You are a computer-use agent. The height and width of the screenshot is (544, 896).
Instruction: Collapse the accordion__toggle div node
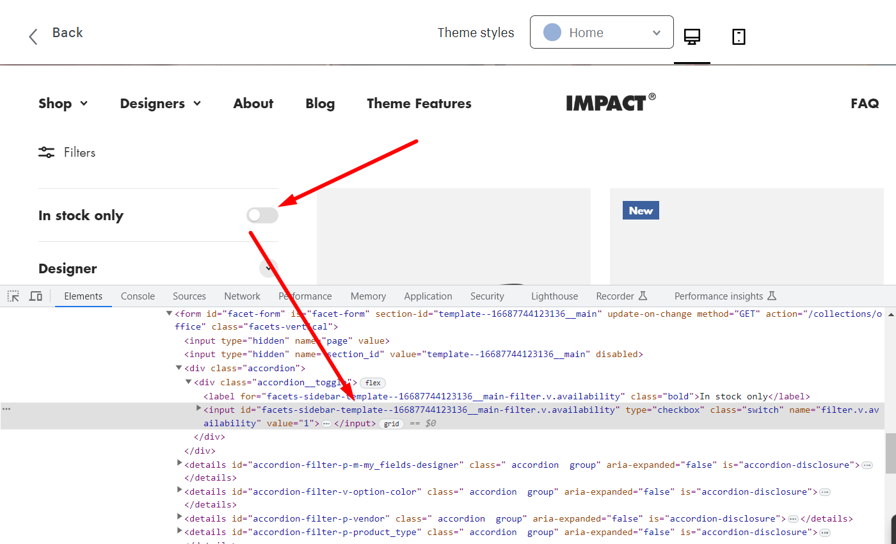pyautogui.click(x=189, y=382)
